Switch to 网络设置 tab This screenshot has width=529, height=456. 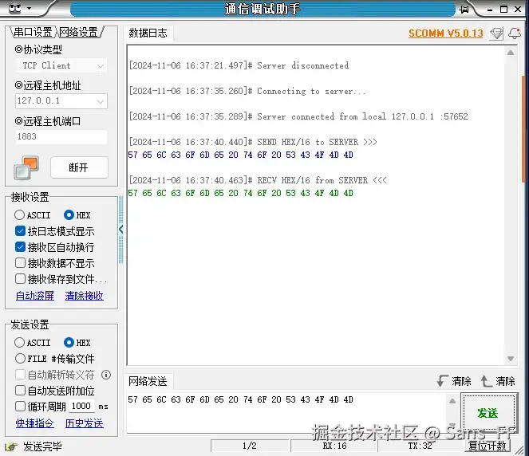pyautogui.click(x=79, y=32)
